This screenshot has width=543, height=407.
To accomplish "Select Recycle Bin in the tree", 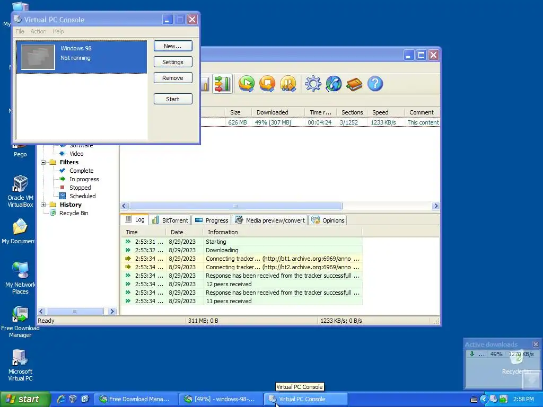I will pos(74,213).
